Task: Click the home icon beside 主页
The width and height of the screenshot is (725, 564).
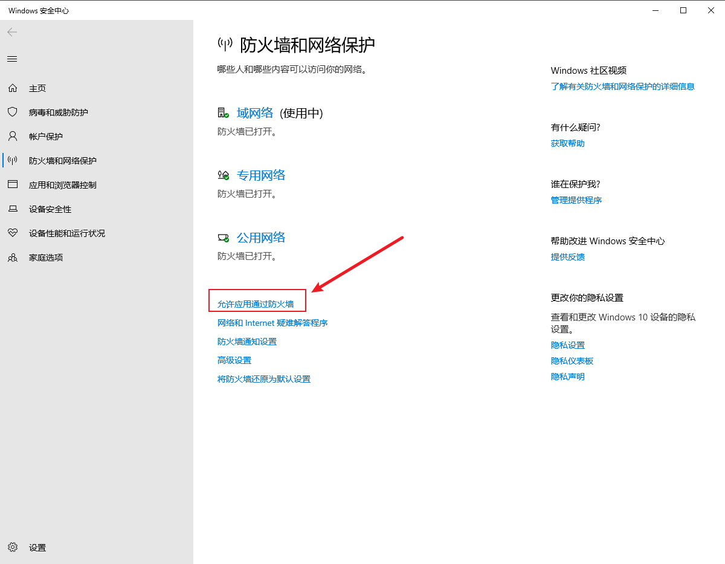Action: 12,88
